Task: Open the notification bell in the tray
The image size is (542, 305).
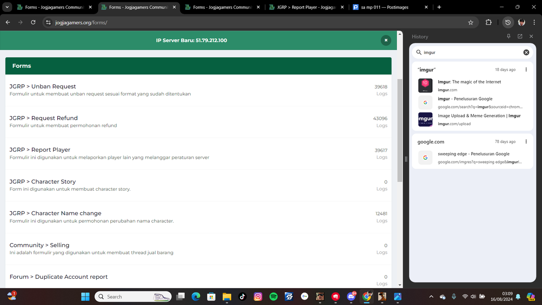Action: point(518,297)
